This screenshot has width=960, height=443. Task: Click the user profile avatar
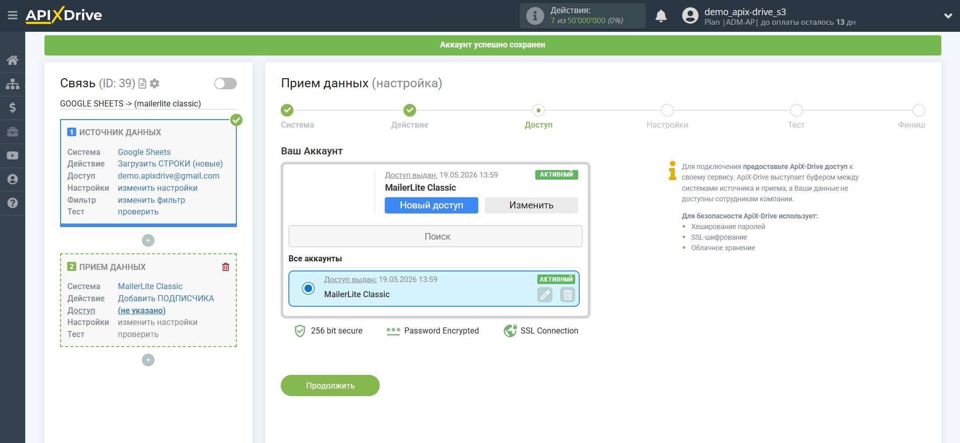(x=690, y=16)
